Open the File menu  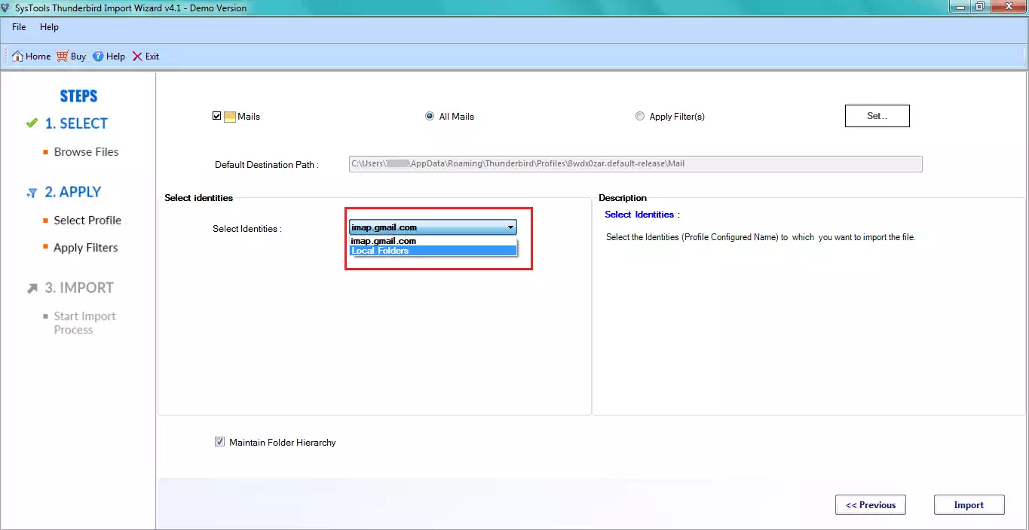click(x=19, y=27)
